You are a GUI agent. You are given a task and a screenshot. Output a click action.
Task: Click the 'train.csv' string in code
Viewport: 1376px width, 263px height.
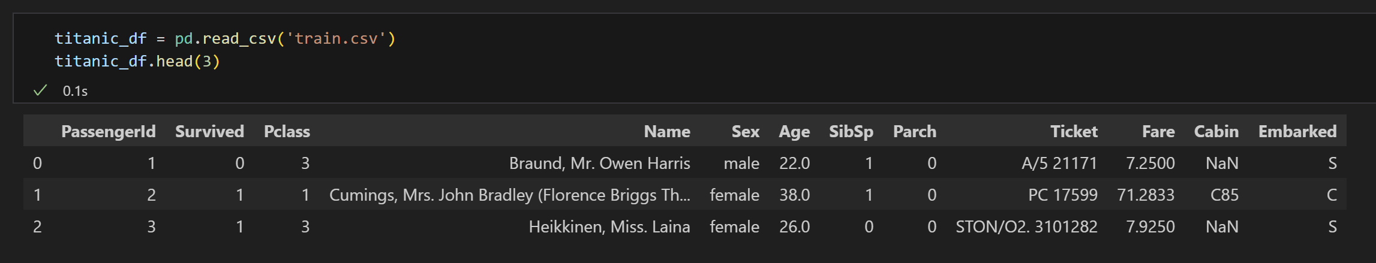click(x=336, y=38)
